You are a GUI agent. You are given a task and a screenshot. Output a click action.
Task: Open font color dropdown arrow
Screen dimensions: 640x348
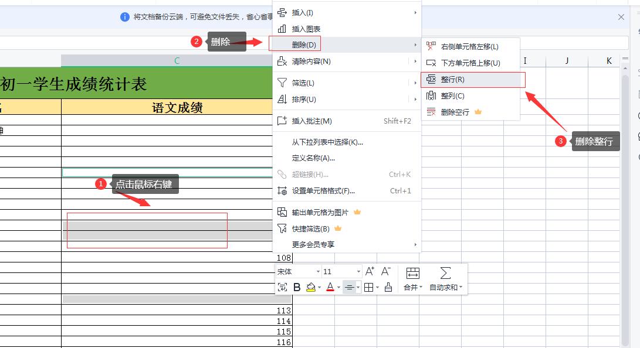339,288
